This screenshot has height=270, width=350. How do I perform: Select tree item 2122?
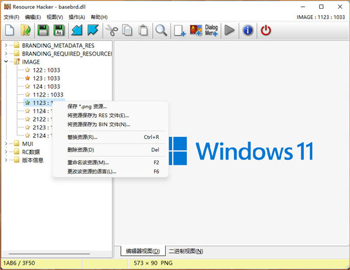click(42, 119)
